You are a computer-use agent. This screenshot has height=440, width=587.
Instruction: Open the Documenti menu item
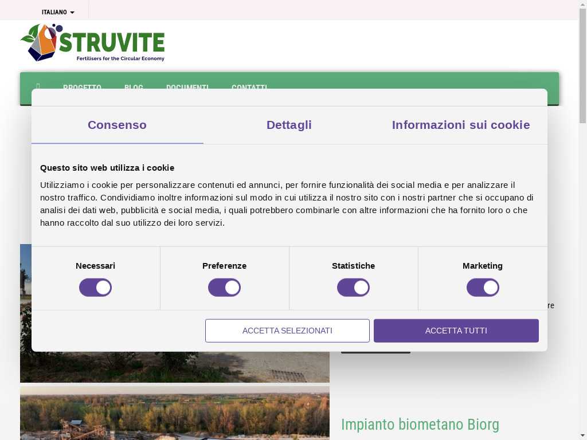pyautogui.click(x=187, y=88)
